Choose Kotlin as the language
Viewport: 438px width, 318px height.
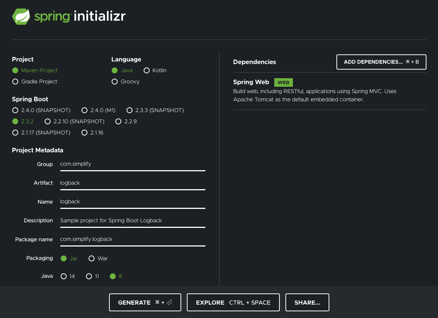point(147,70)
